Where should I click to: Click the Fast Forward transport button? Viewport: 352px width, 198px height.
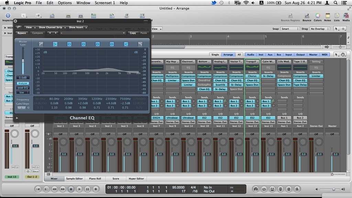tap(63, 189)
